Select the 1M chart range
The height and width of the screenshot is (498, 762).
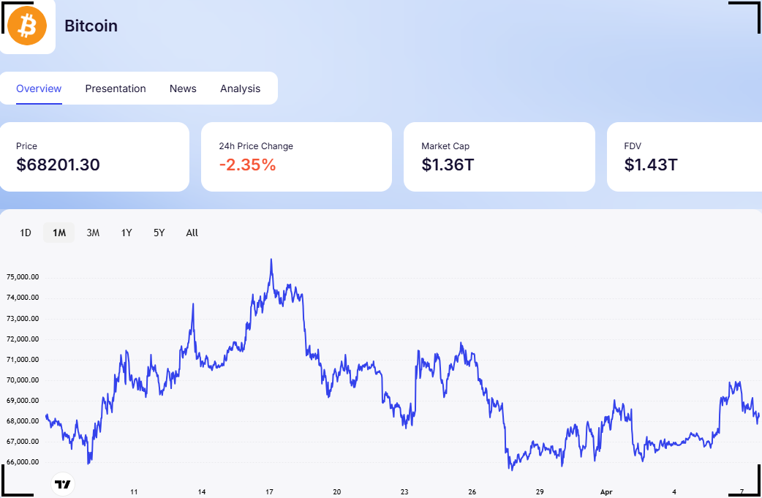(59, 233)
